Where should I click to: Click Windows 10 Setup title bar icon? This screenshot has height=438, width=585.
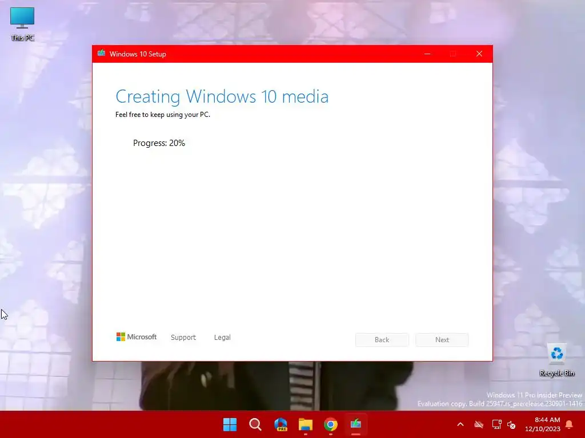102,54
